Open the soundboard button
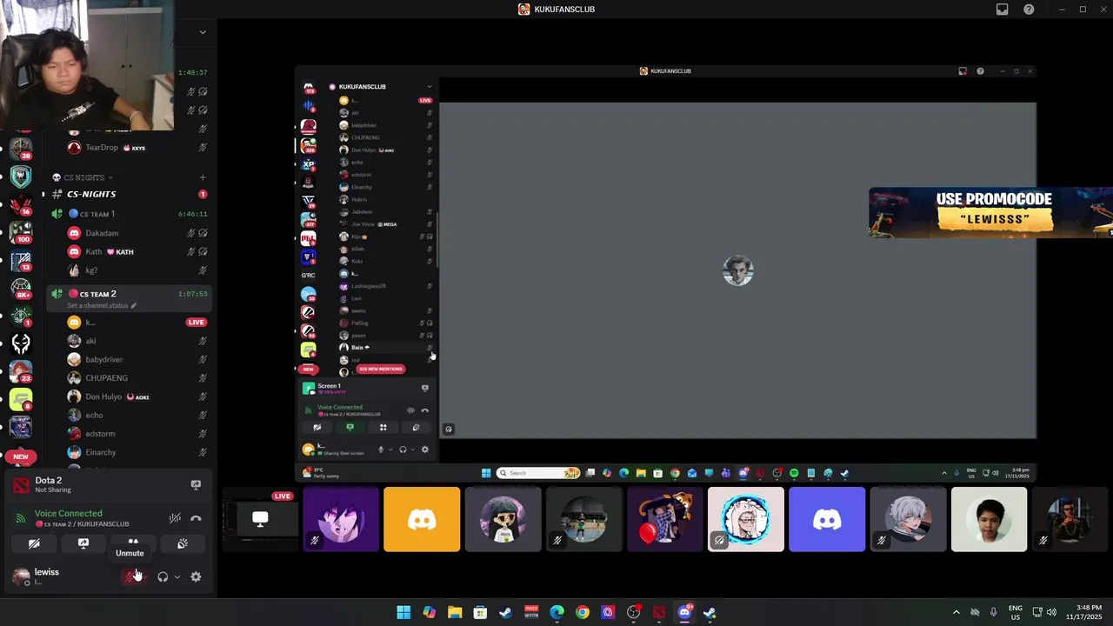This screenshot has width=1113, height=626. (x=183, y=543)
